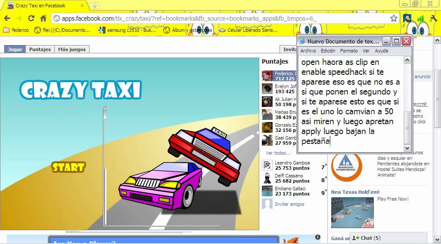
Task: Open a new browser tab
Action: point(94,6)
